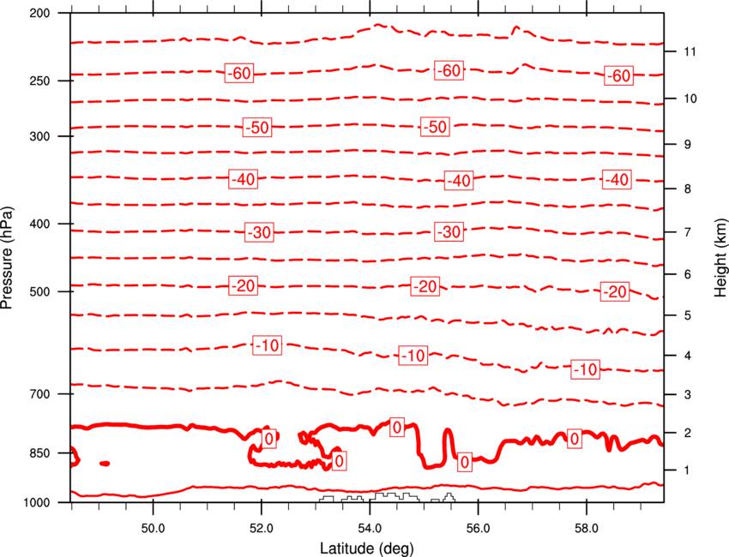Image resolution: width=729 pixels, height=557 pixels.
Task: Pick the 2 km height tick label
Action: click(x=688, y=433)
